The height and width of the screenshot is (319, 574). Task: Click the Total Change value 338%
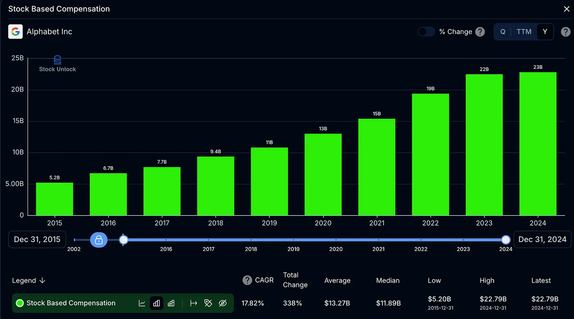point(292,303)
